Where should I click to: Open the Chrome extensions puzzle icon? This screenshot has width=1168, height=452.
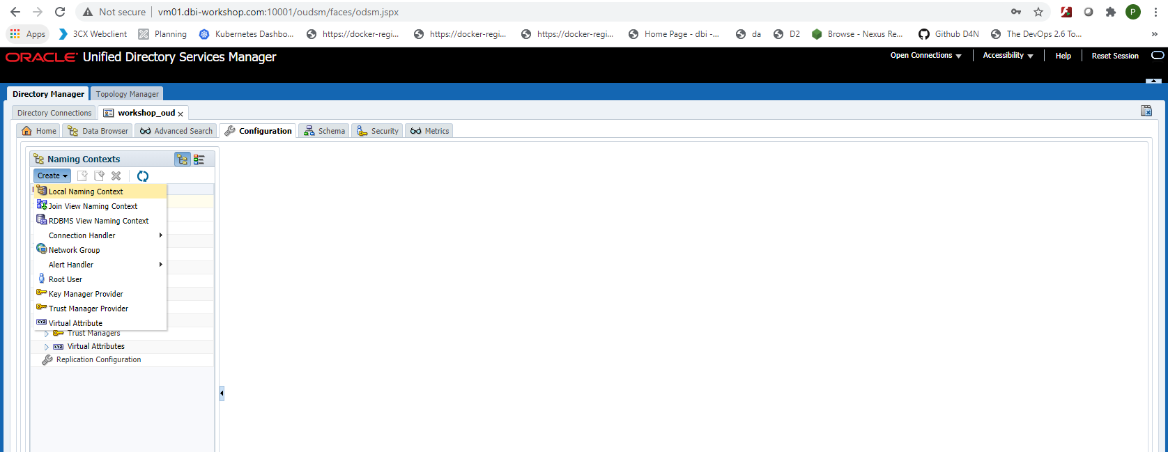1111,12
